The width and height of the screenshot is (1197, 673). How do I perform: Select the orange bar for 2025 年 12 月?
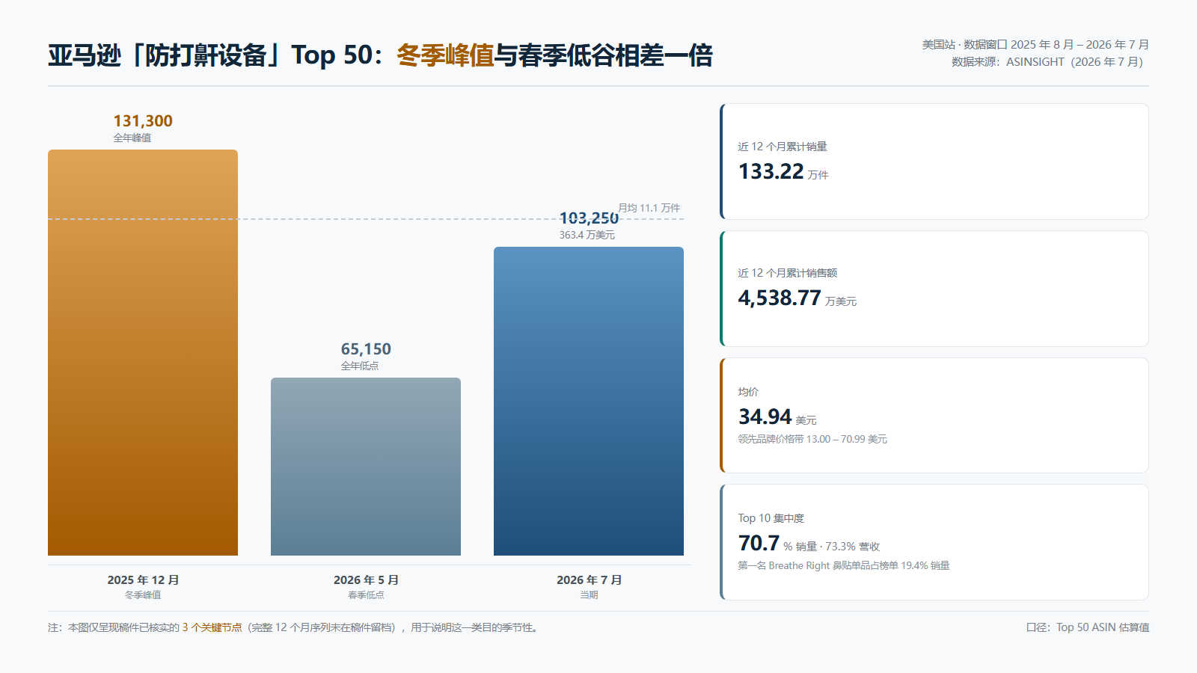[x=143, y=352]
